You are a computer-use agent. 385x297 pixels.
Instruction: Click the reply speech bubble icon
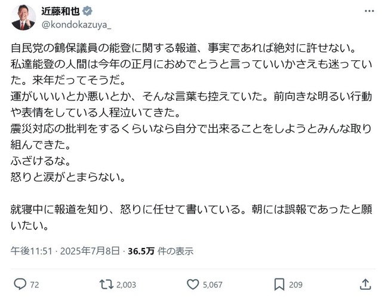[19, 283]
